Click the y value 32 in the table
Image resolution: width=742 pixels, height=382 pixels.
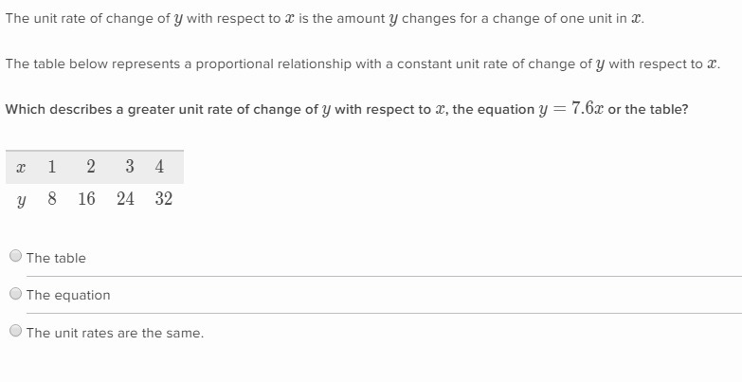[163, 198]
